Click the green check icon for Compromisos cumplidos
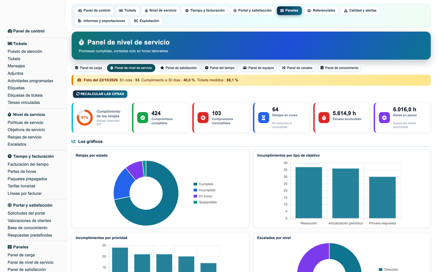 pos(143,118)
